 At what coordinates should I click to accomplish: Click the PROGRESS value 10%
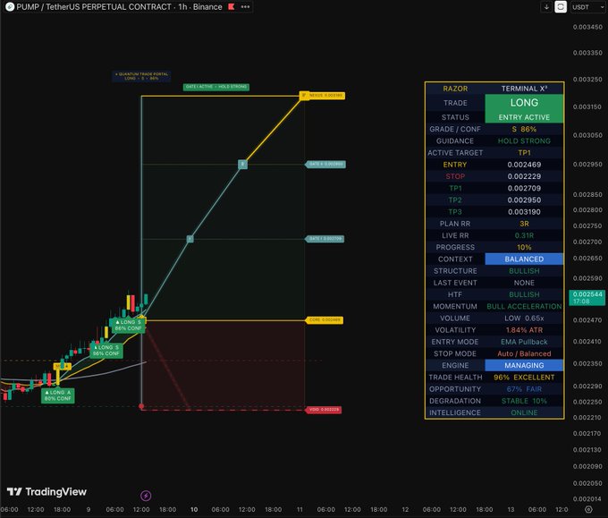coord(524,248)
